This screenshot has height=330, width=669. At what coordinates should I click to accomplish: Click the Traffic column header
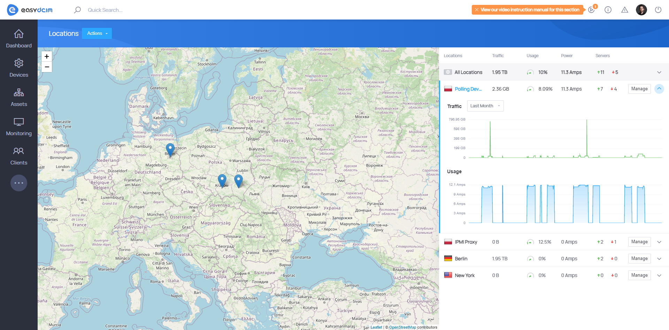(498, 56)
